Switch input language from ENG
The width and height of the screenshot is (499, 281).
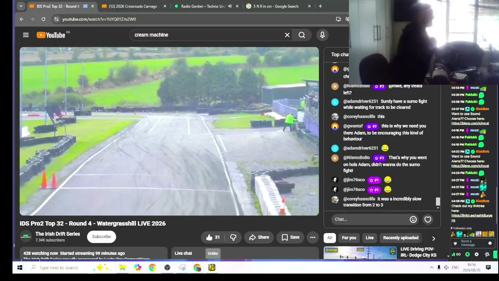[455, 268]
